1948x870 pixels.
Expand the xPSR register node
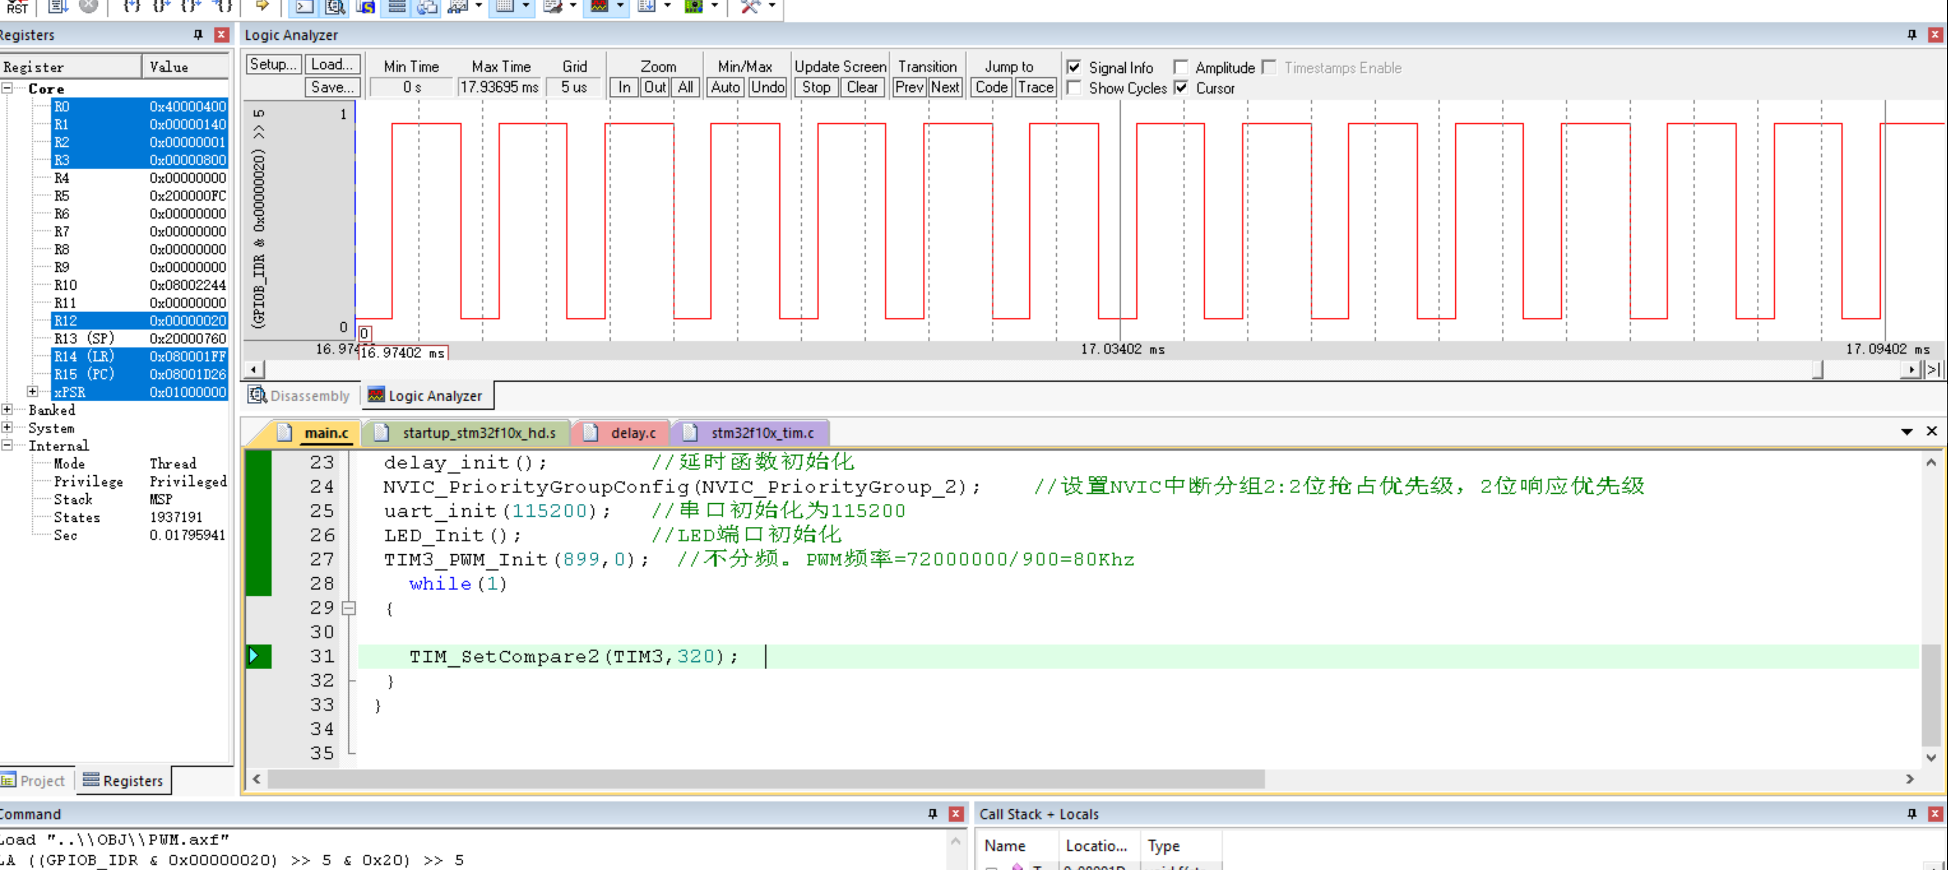pyautogui.click(x=33, y=392)
